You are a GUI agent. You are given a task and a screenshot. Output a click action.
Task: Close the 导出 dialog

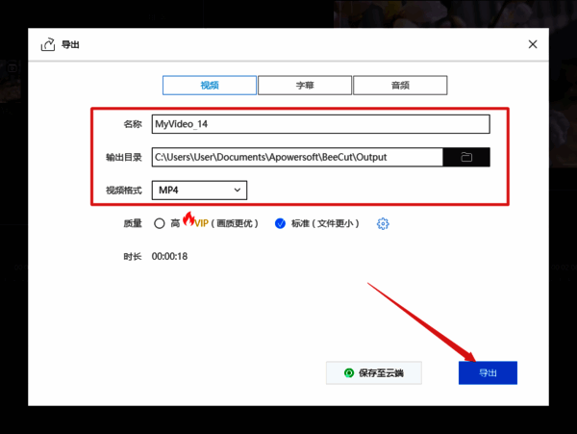533,44
